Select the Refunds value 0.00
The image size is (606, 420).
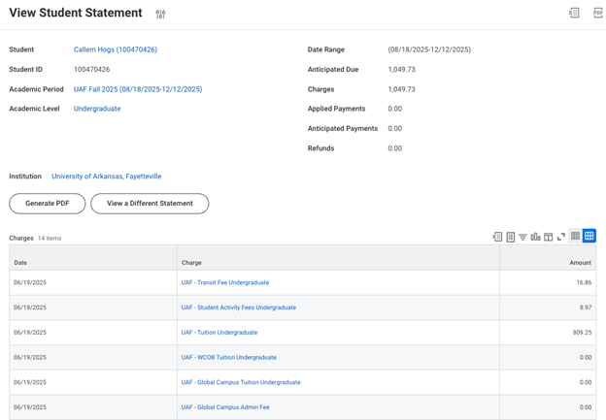pos(395,148)
